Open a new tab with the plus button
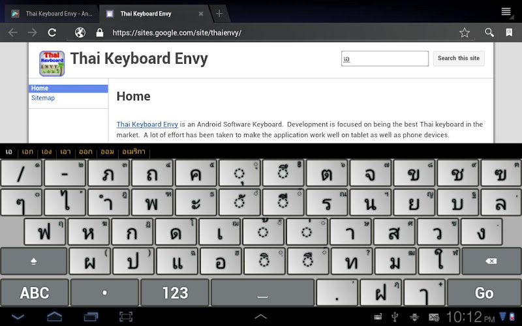Screen dimensions: 522x326 [219, 14]
